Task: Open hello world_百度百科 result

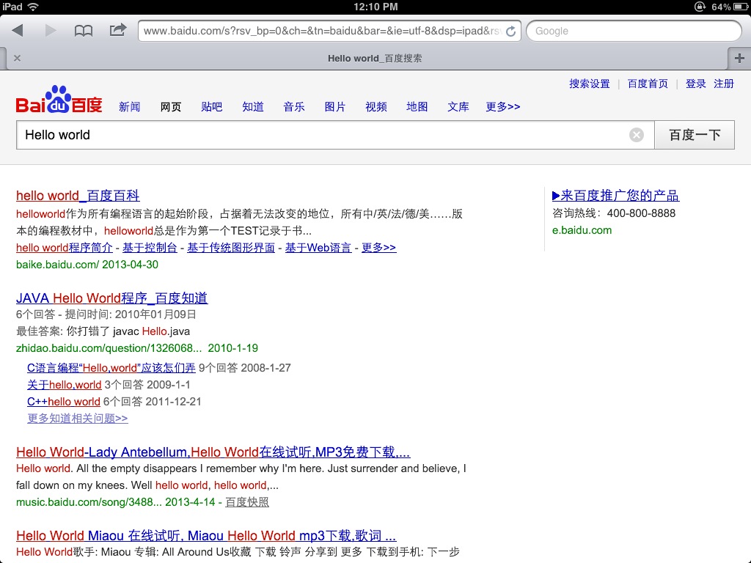Action: tap(78, 195)
